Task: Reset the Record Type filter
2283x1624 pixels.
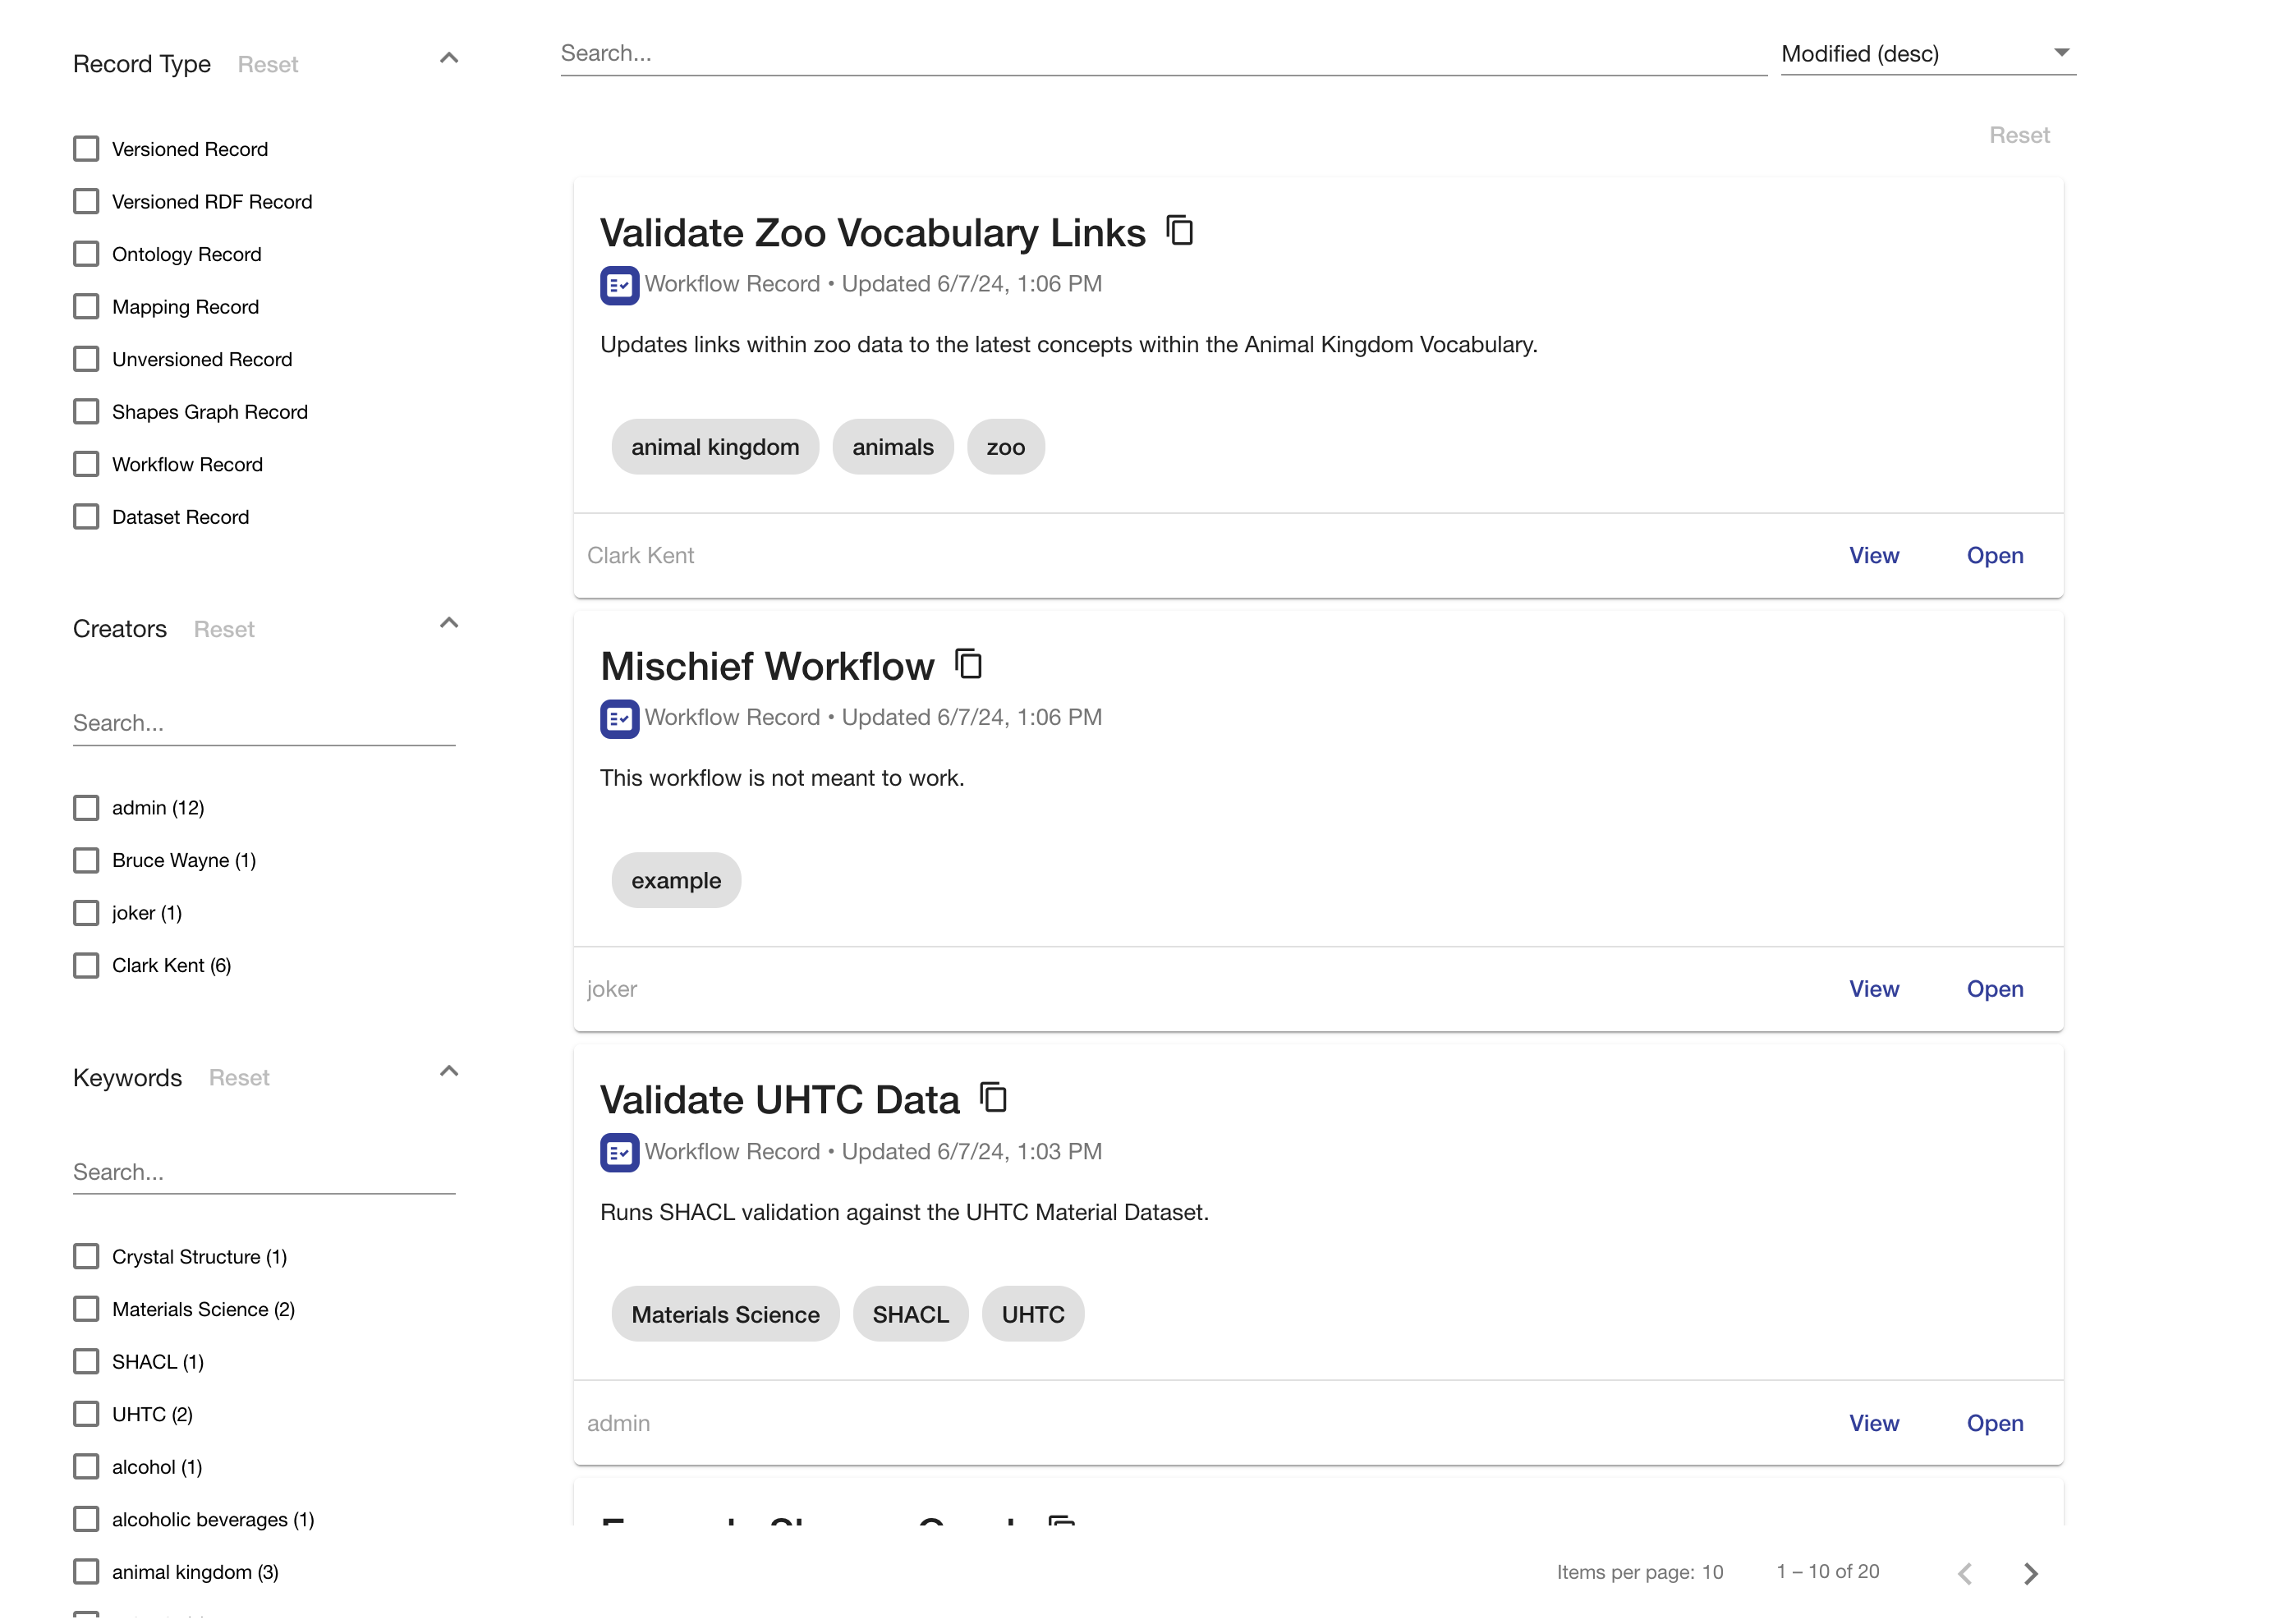Action: pyautogui.click(x=268, y=65)
